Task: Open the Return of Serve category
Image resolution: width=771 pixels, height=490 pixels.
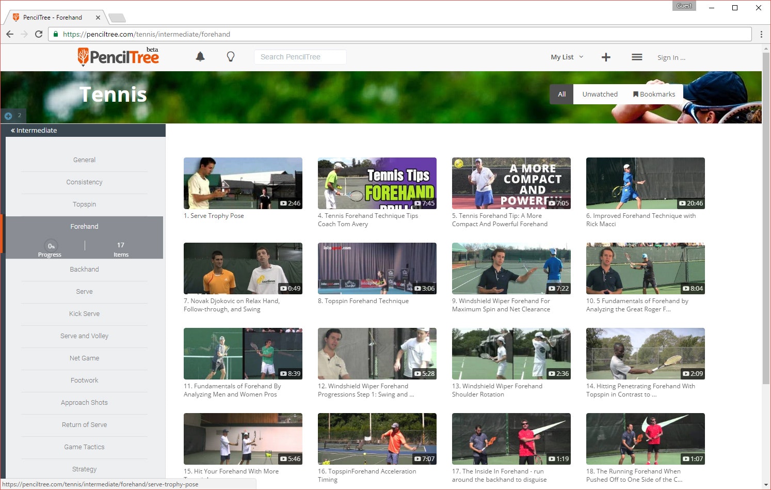Action: pos(84,425)
